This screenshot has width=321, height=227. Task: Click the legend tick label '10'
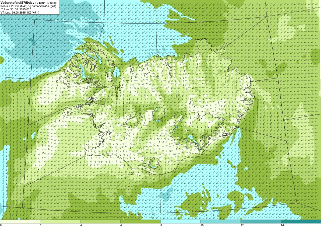click(x=202, y=225)
